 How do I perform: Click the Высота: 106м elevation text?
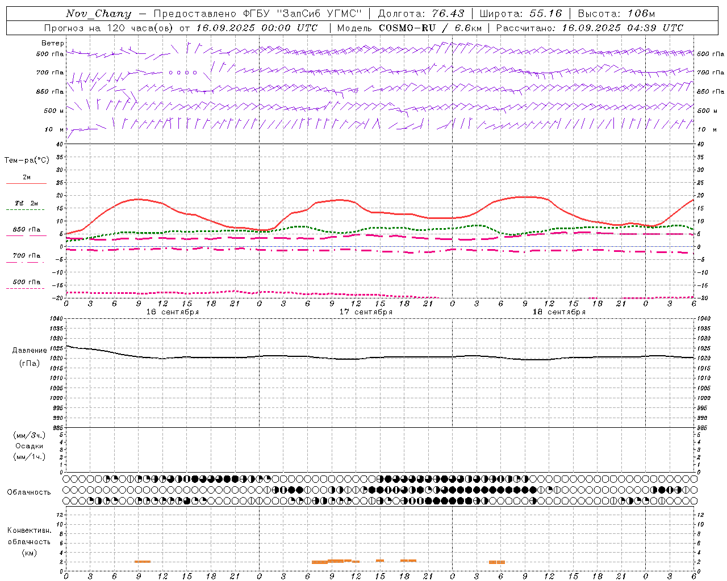(x=616, y=14)
